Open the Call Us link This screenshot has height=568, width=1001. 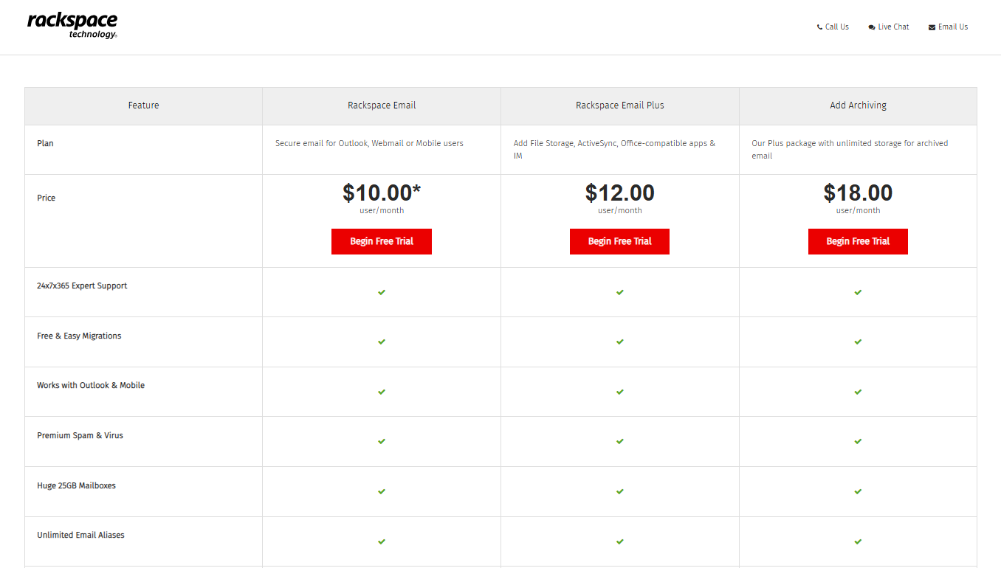[x=833, y=27]
